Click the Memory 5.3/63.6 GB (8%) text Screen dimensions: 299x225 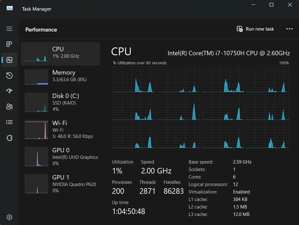(x=69, y=80)
